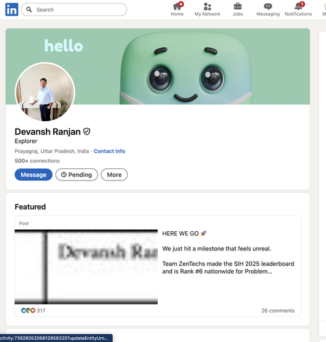Click the Prayagraj, Uttar Pradesh location text
This screenshot has width=326, height=342.
(x=52, y=151)
